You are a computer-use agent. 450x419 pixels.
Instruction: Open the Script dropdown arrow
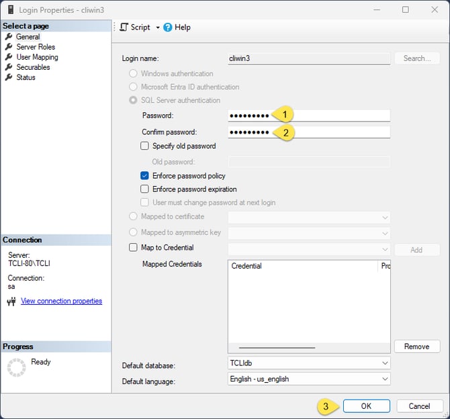pyautogui.click(x=158, y=28)
